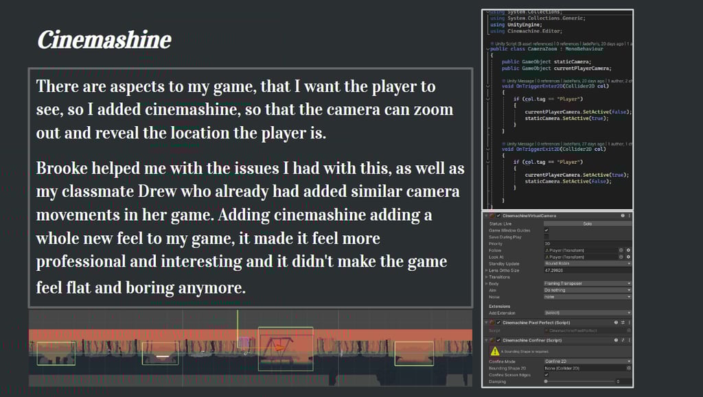The height and width of the screenshot is (397, 703).
Task: Open Body Framing Transposer dropdown
Action: (588, 283)
